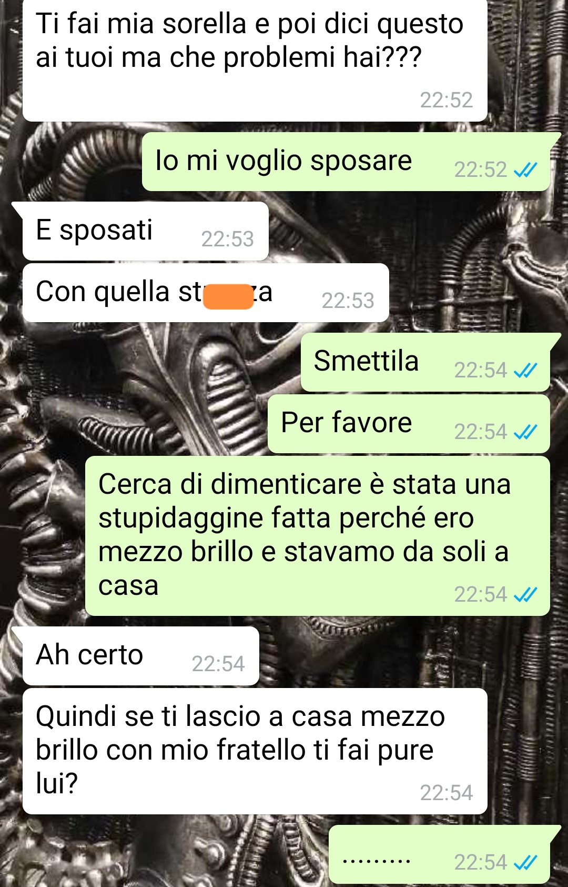Tap the 'Con quella' censored message bubble
The height and width of the screenshot is (887, 568).
click(x=206, y=293)
